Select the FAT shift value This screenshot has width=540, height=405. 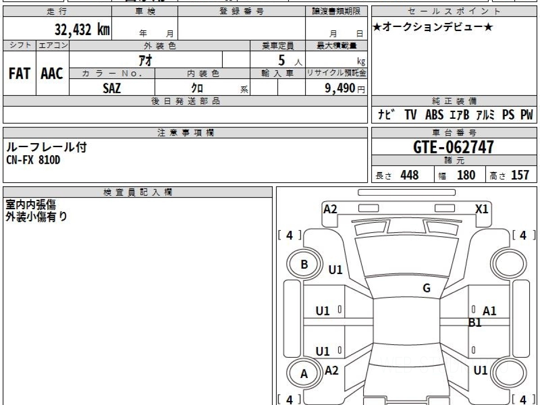pyautogui.click(x=19, y=74)
